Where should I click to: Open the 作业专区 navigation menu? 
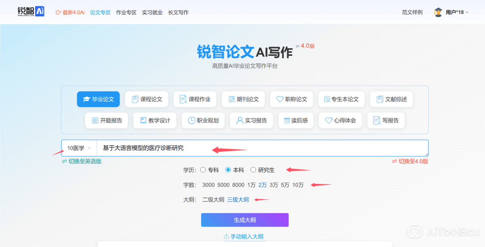pyautogui.click(x=126, y=12)
